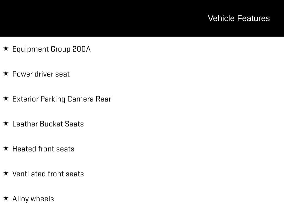Click the 200A equipment code
Viewport: 284px width, 213px height.
coord(81,49)
